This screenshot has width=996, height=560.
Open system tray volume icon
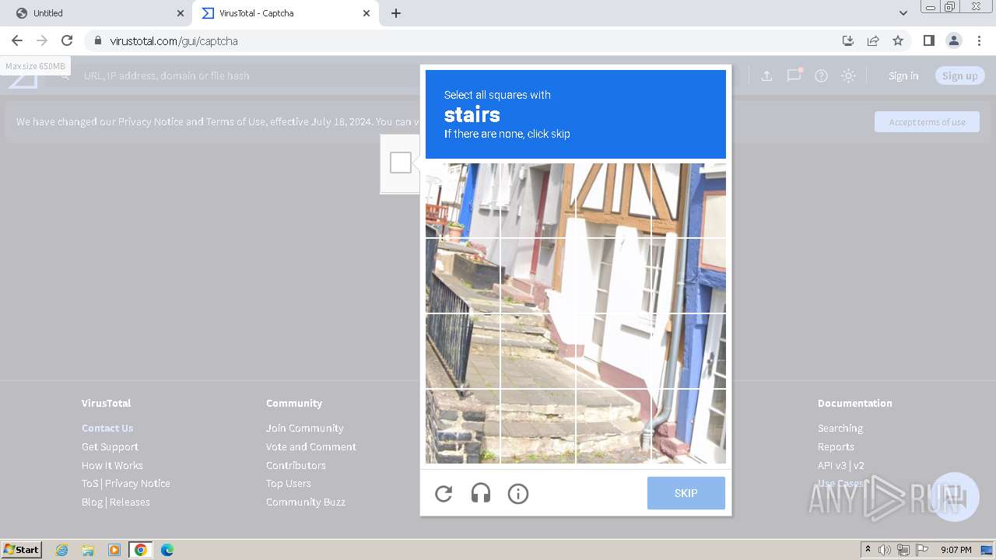coord(885,550)
